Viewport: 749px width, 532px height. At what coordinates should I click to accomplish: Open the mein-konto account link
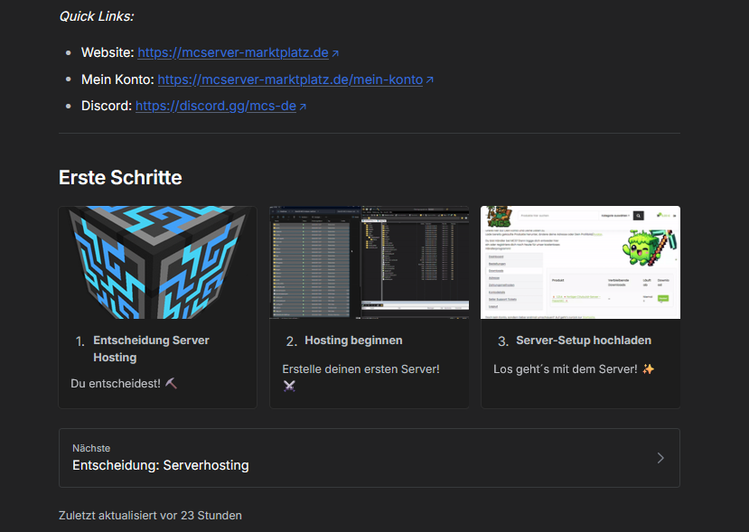coord(290,79)
